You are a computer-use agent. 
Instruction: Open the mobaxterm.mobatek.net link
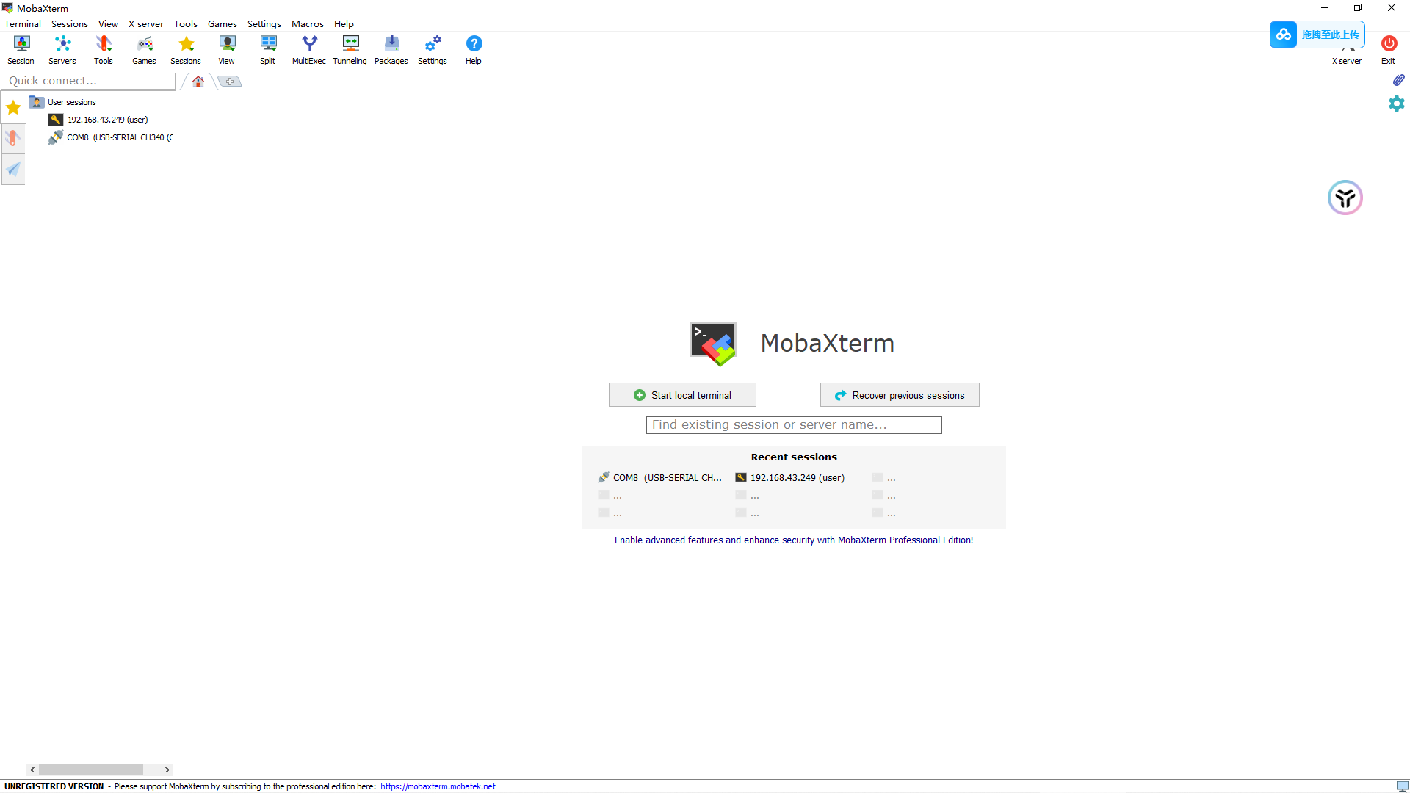click(438, 786)
